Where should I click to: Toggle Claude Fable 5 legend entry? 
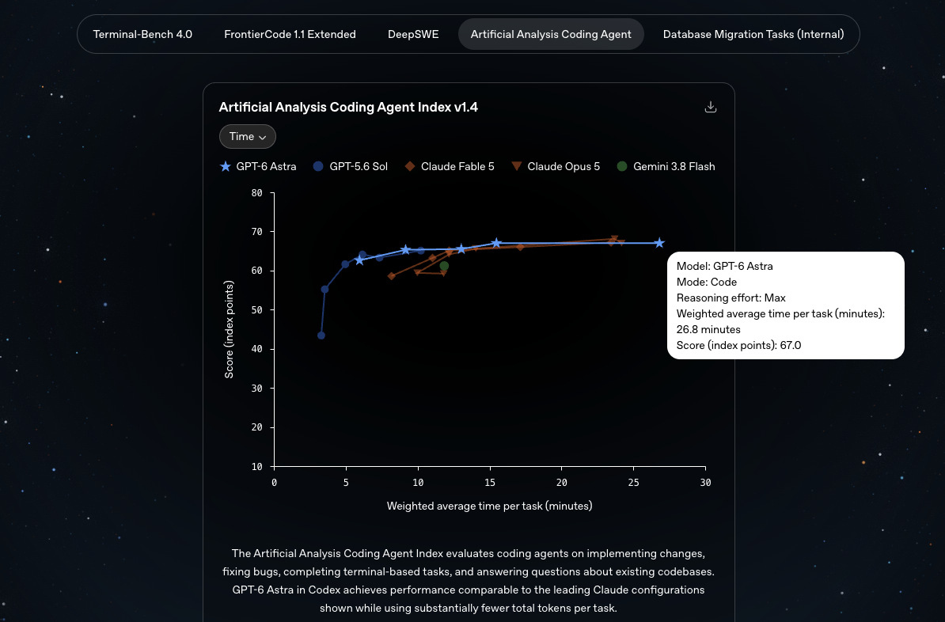[x=449, y=166]
